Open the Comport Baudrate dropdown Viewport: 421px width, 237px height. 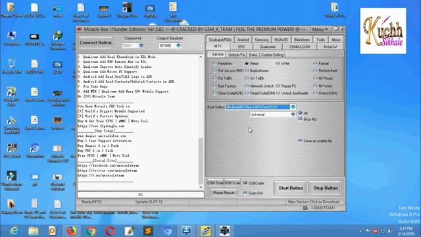coord(178,45)
